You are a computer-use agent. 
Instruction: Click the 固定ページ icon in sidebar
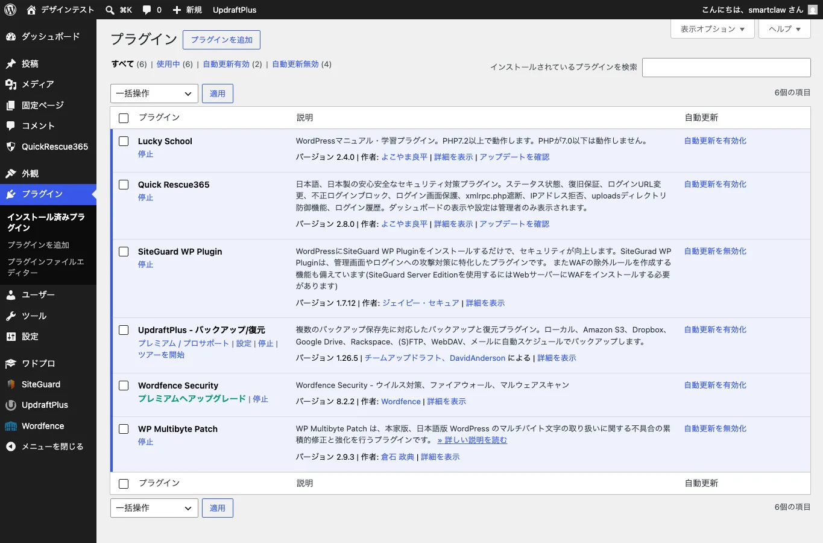tap(11, 106)
